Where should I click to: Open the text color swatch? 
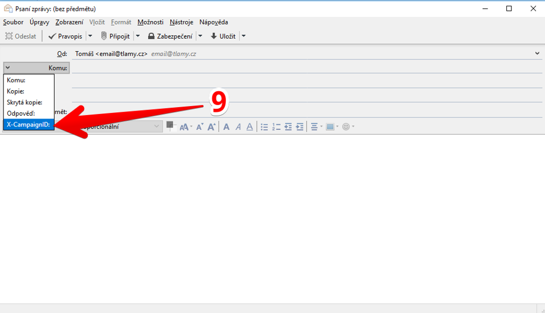tap(170, 126)
